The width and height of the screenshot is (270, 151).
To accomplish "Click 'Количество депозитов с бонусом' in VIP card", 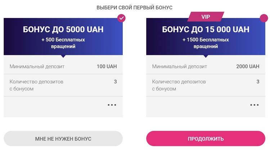I will 179,85.
